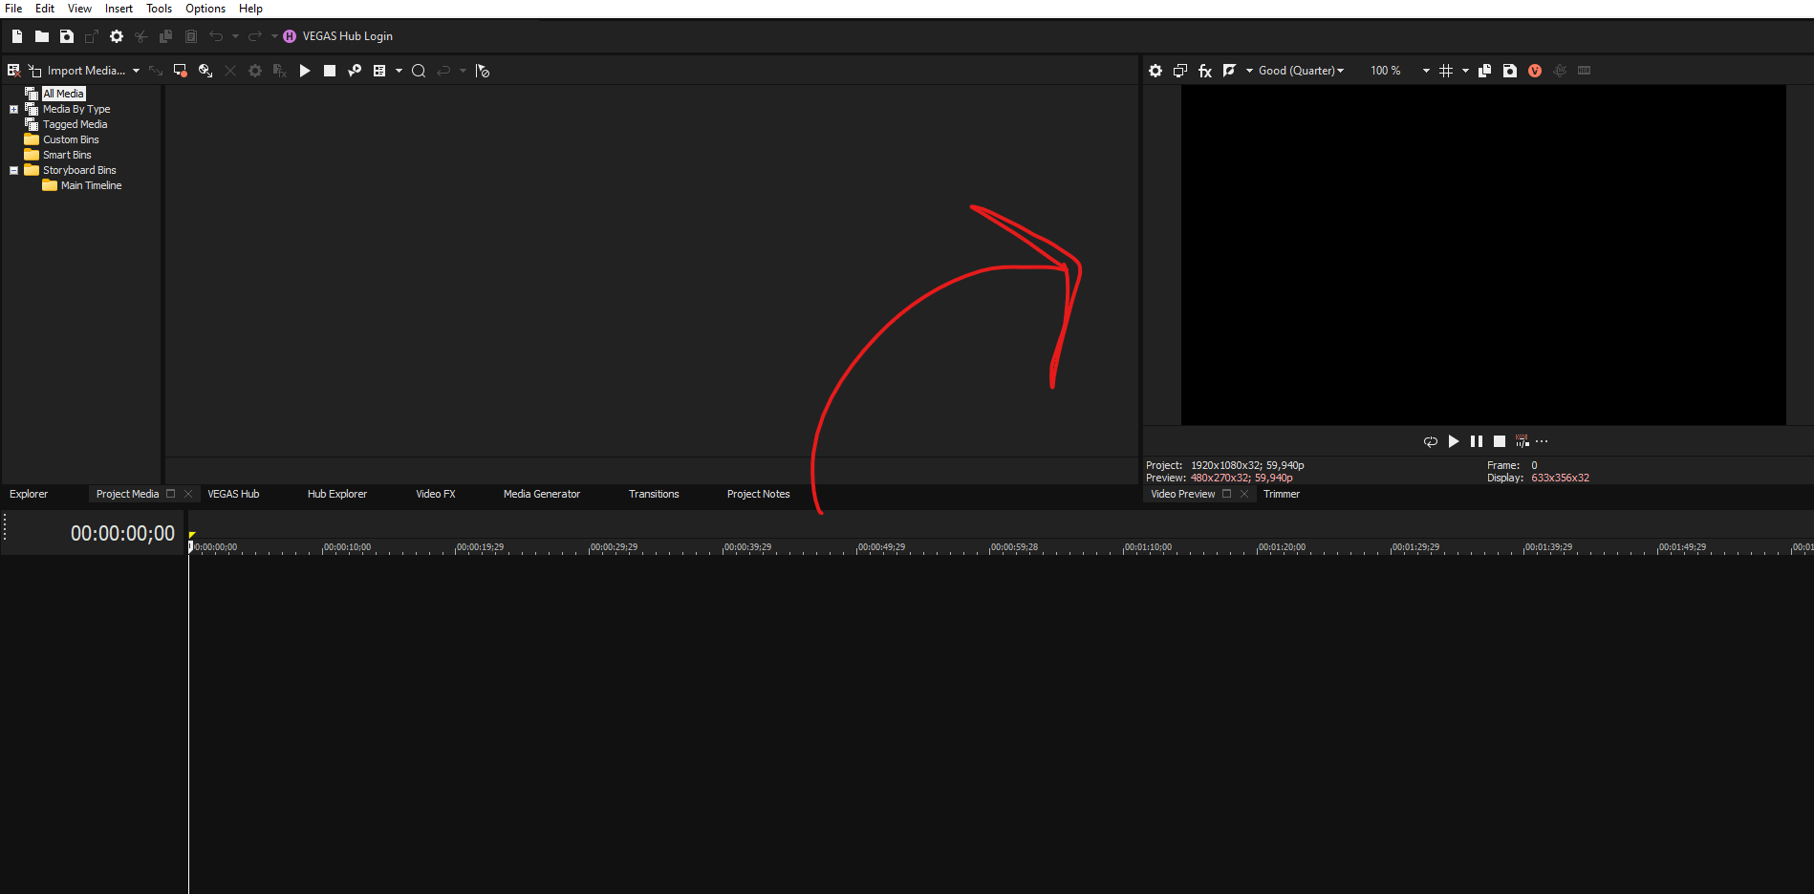This screenshot has height=894, width=1814.
Task: Toggle Split Screen View in preview
Action: 1230,71
